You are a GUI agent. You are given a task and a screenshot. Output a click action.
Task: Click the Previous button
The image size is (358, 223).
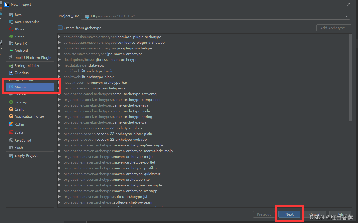[264, 214]
